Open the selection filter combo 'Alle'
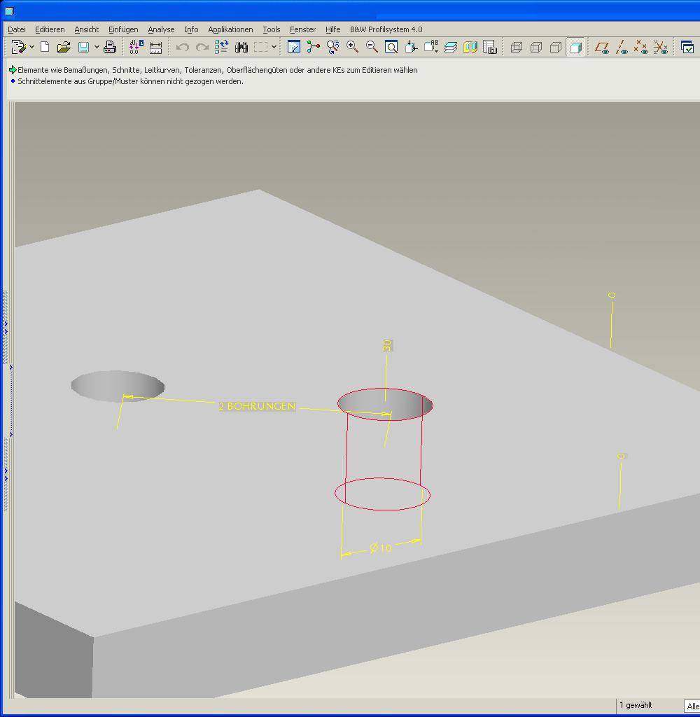700x717 pixels. pyautogui.click(x=692, y=706)
